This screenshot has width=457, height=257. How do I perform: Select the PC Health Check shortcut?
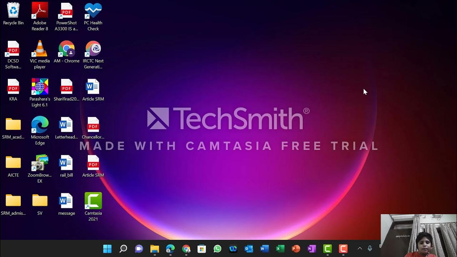tap(93, 17)
